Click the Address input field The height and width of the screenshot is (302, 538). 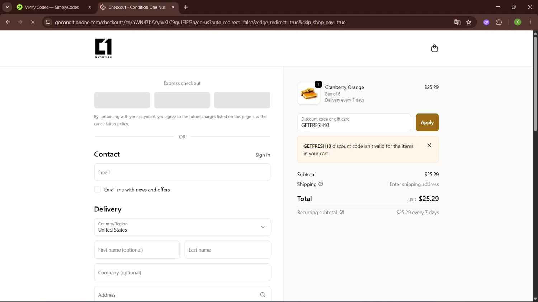pyautogui.click(x=182, y=294)
